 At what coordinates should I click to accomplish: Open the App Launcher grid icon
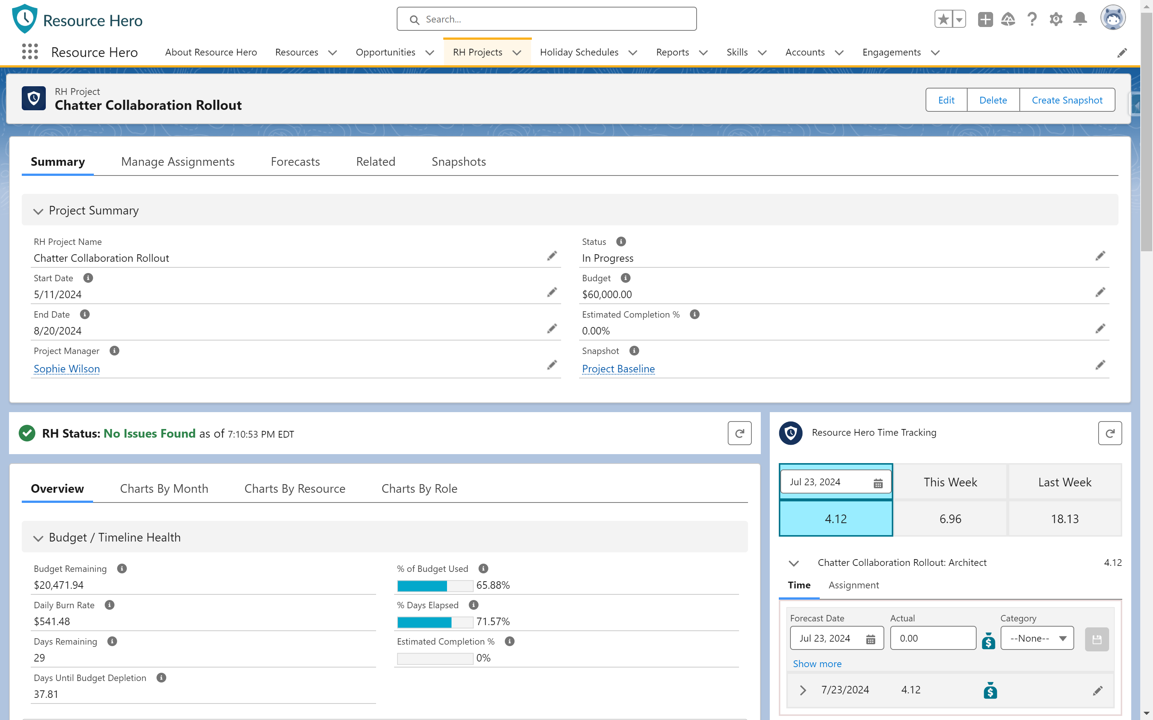30,51
